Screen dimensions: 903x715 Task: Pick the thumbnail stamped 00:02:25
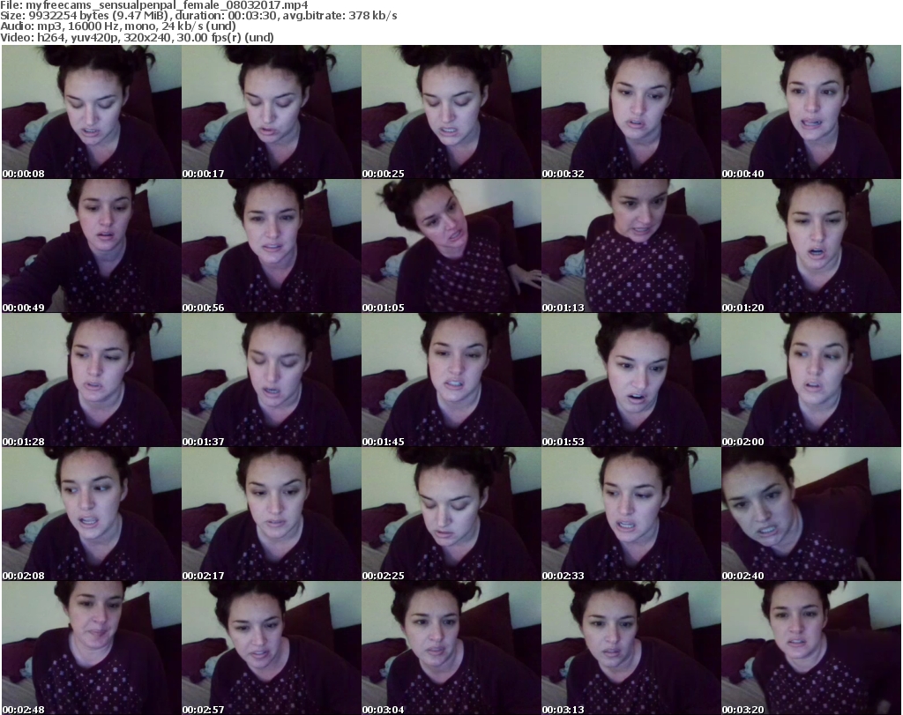point(451,514)
